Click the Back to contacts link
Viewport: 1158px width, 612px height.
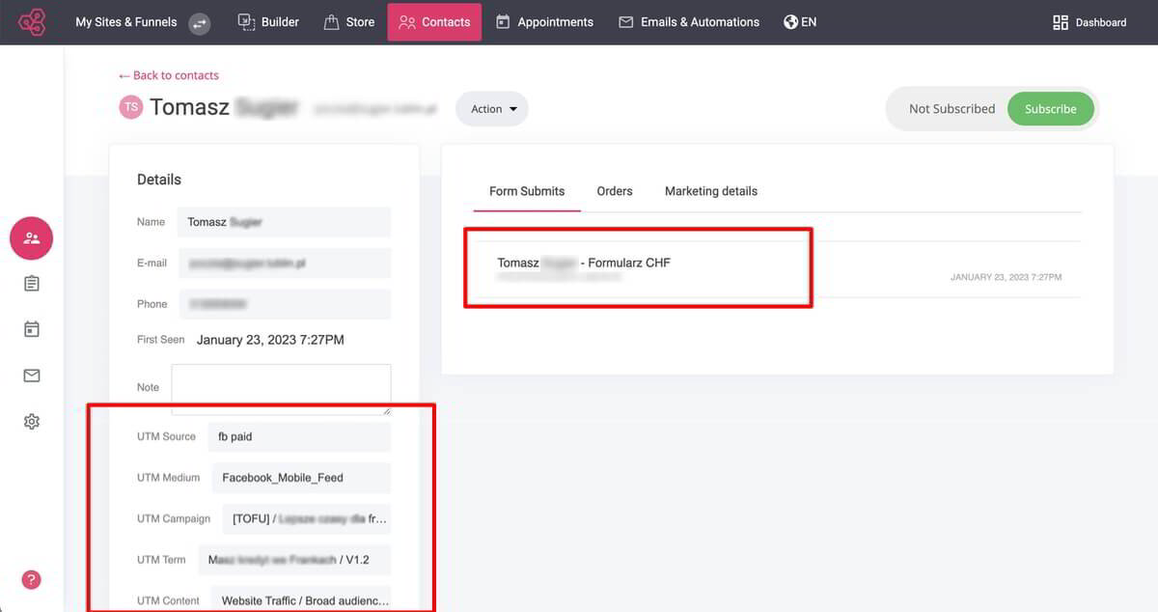pyautogui.click(x=169, y=74)
